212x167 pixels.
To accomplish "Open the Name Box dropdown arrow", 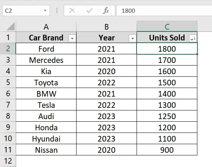I will point(45,10).
